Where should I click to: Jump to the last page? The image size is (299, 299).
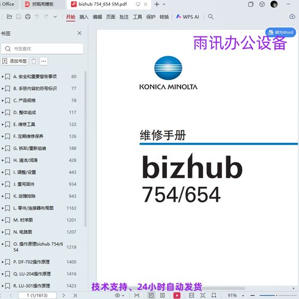[75, 295]
